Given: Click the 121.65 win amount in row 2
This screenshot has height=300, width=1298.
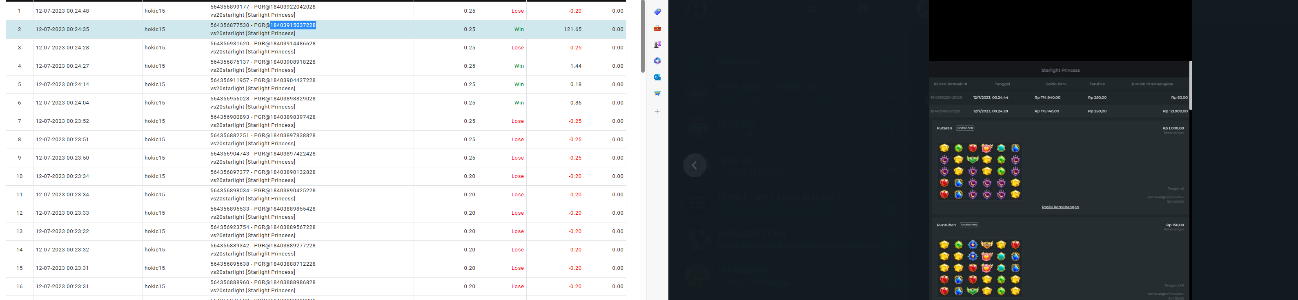Looking at the screenshot, I should coord(572,29).
